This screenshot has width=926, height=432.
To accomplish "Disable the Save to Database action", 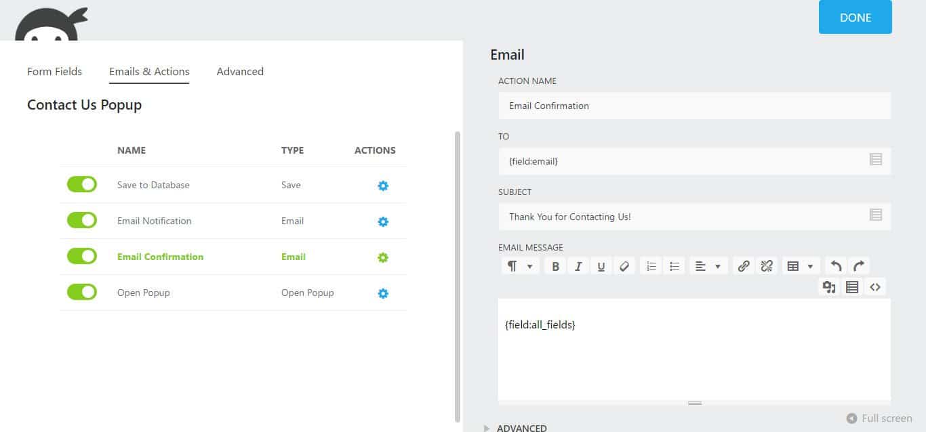I will 81,183.
